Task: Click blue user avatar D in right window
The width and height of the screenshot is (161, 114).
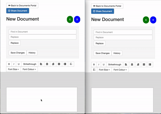Action: click(x=153, y=20)
